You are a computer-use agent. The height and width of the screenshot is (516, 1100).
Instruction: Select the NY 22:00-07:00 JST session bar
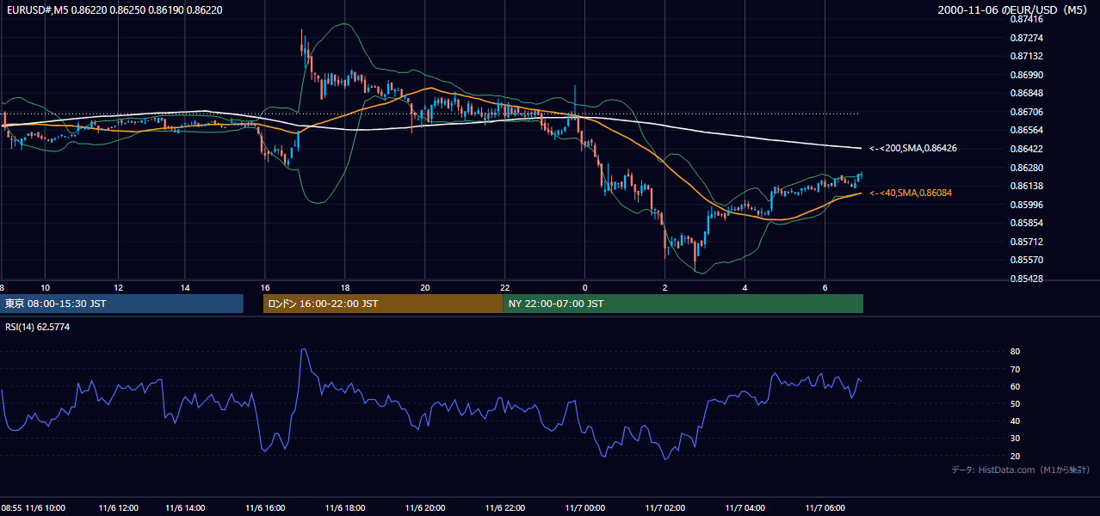pyautogui.click(x=683, y=304)
